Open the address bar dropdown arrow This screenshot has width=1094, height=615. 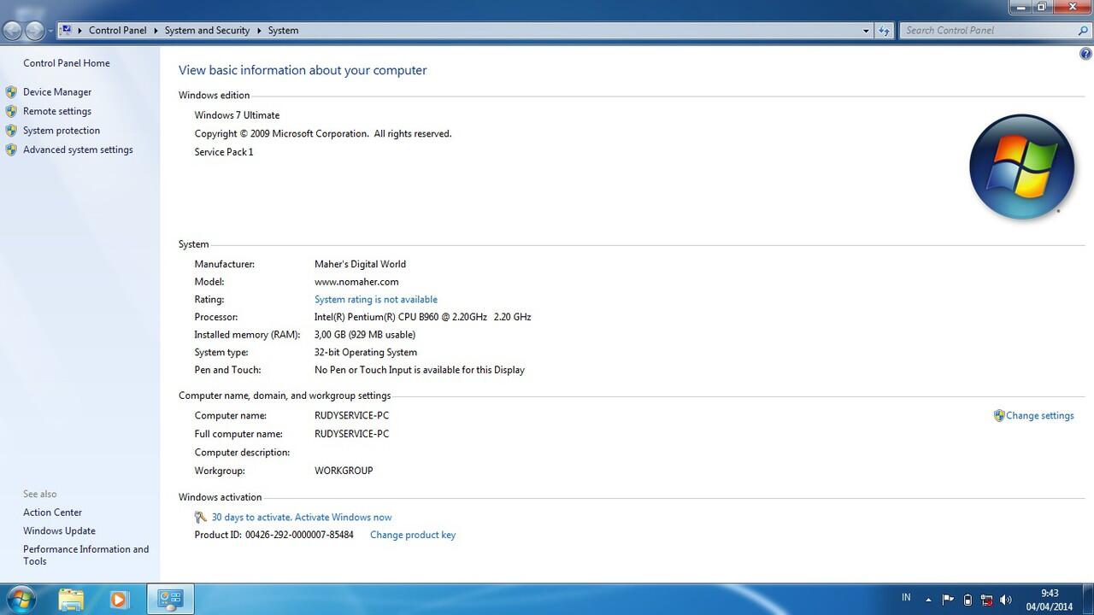point(866,30)
